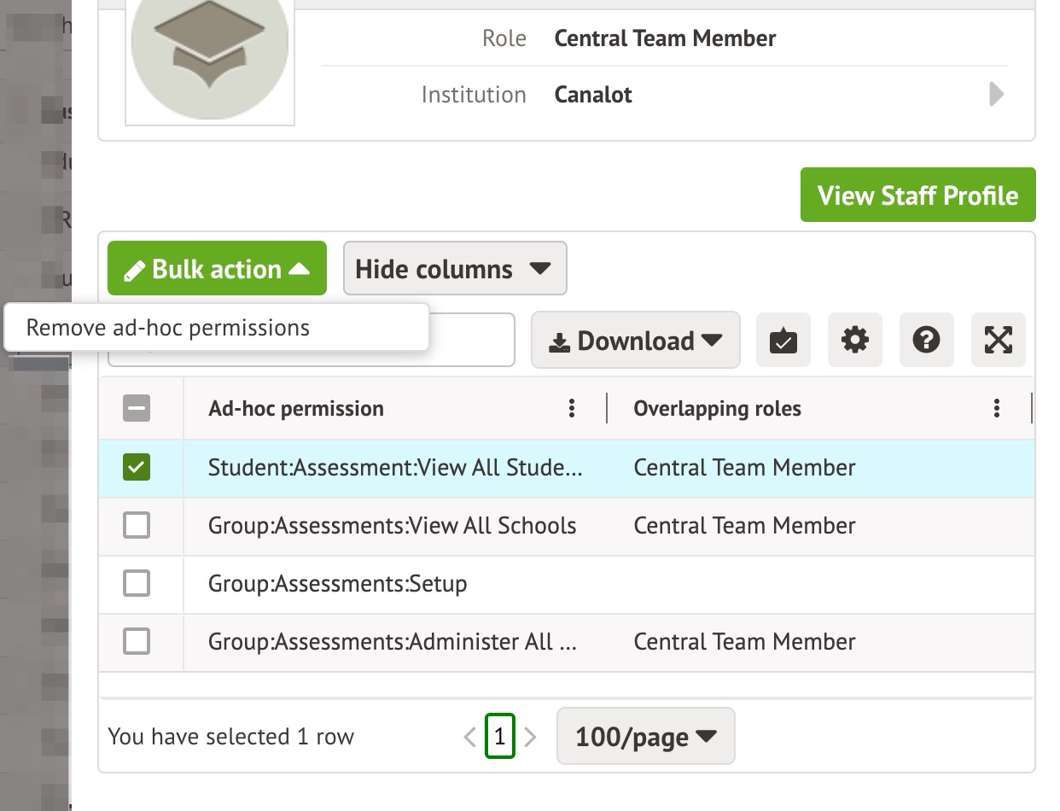Click the help question mark icon
The height and width of the screenshot is (811, 1060).
[x=926, y=341]
